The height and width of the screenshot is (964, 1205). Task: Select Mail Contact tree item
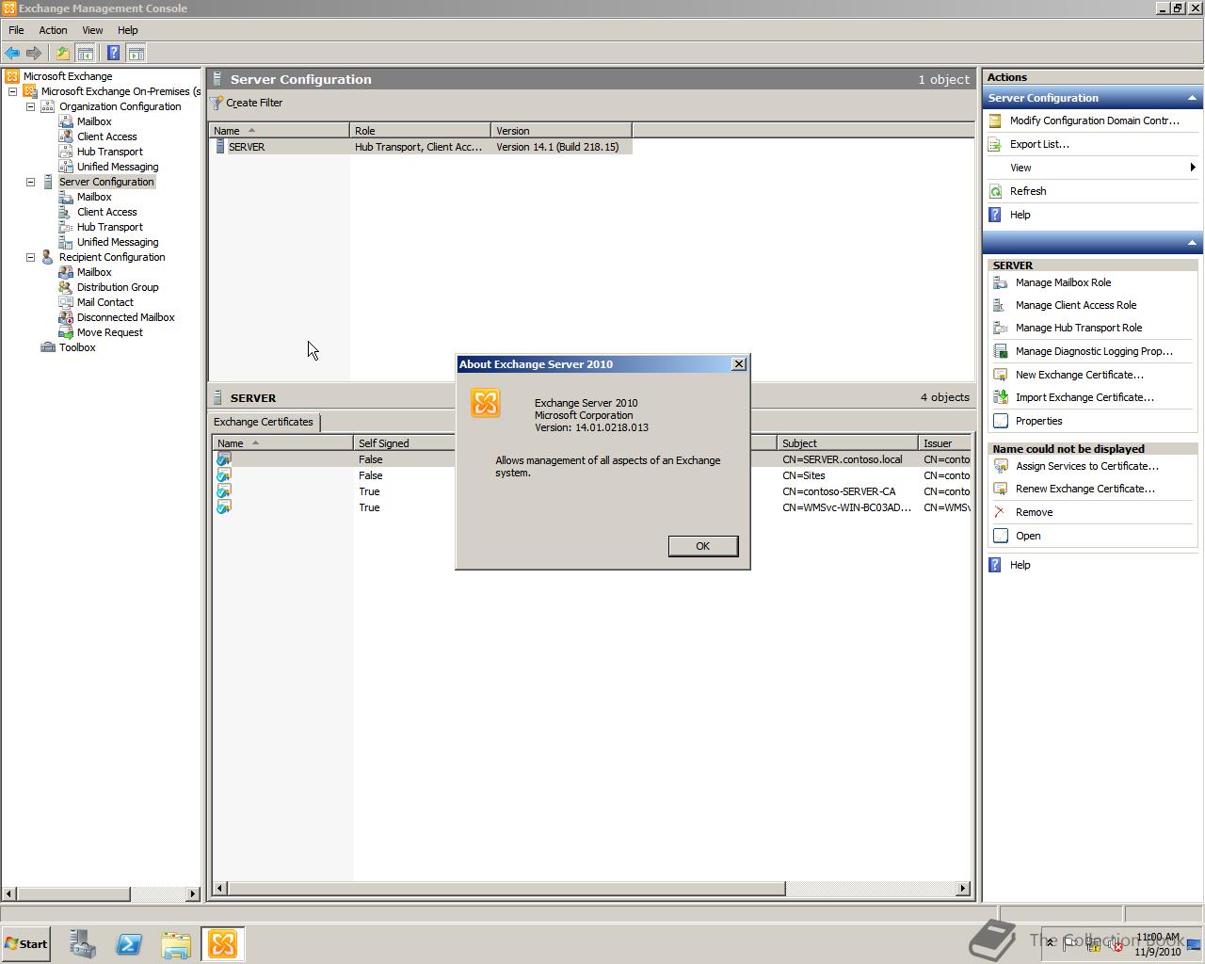tap(105, 302)
